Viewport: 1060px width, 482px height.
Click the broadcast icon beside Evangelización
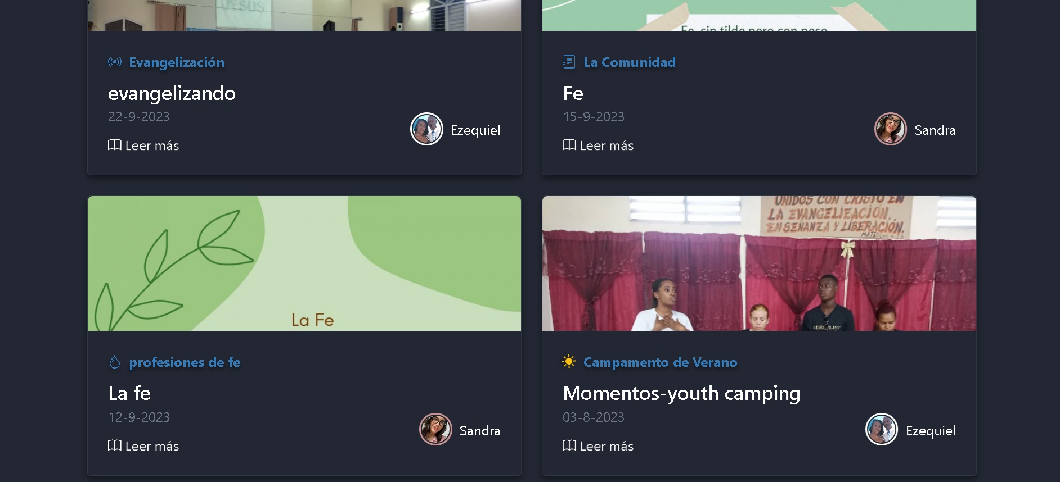(x=115, y=62)
